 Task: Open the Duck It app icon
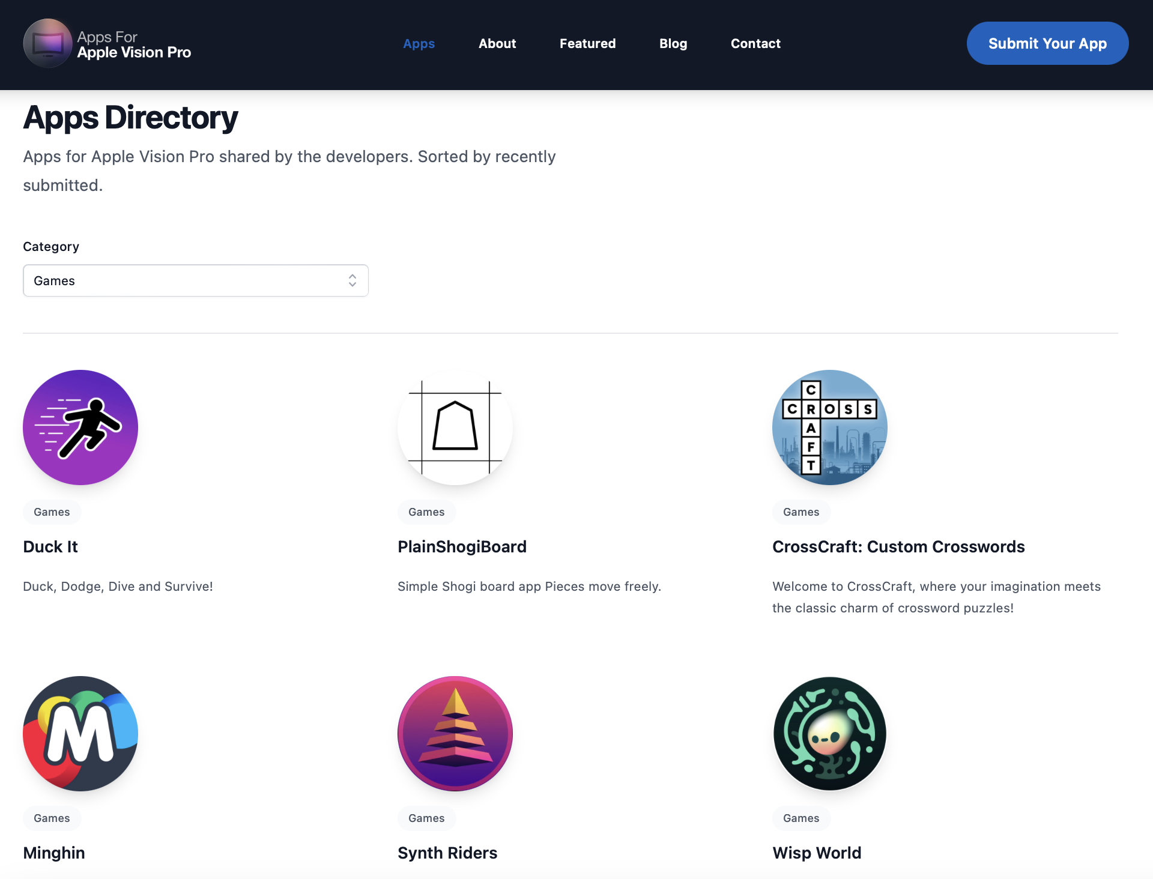click(x=80, y=427)
